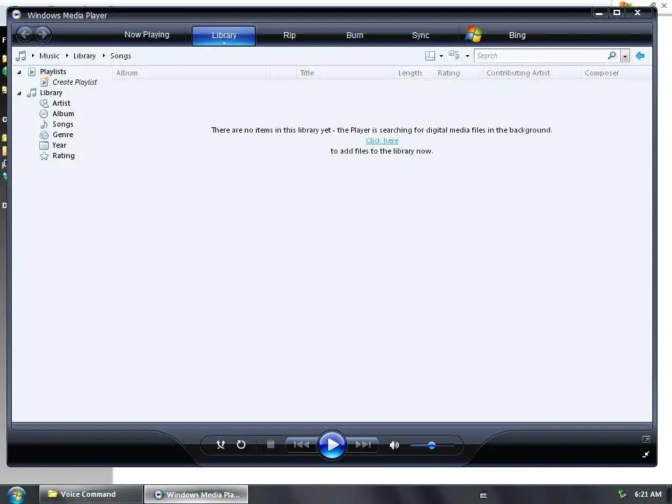
Task: Click the layout options icon
Action: pos(430,56)
